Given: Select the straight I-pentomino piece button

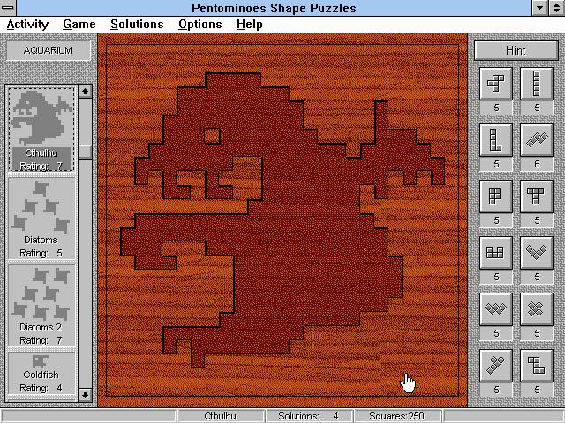Looking at the screenshot, I should pyautogui.click(x=536, y=84).
